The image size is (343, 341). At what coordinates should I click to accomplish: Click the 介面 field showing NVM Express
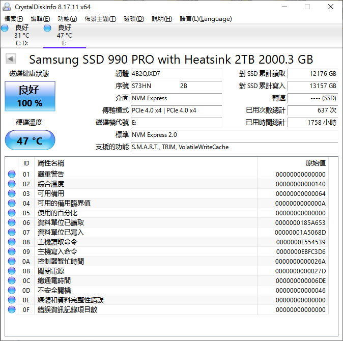pos(176,98)
